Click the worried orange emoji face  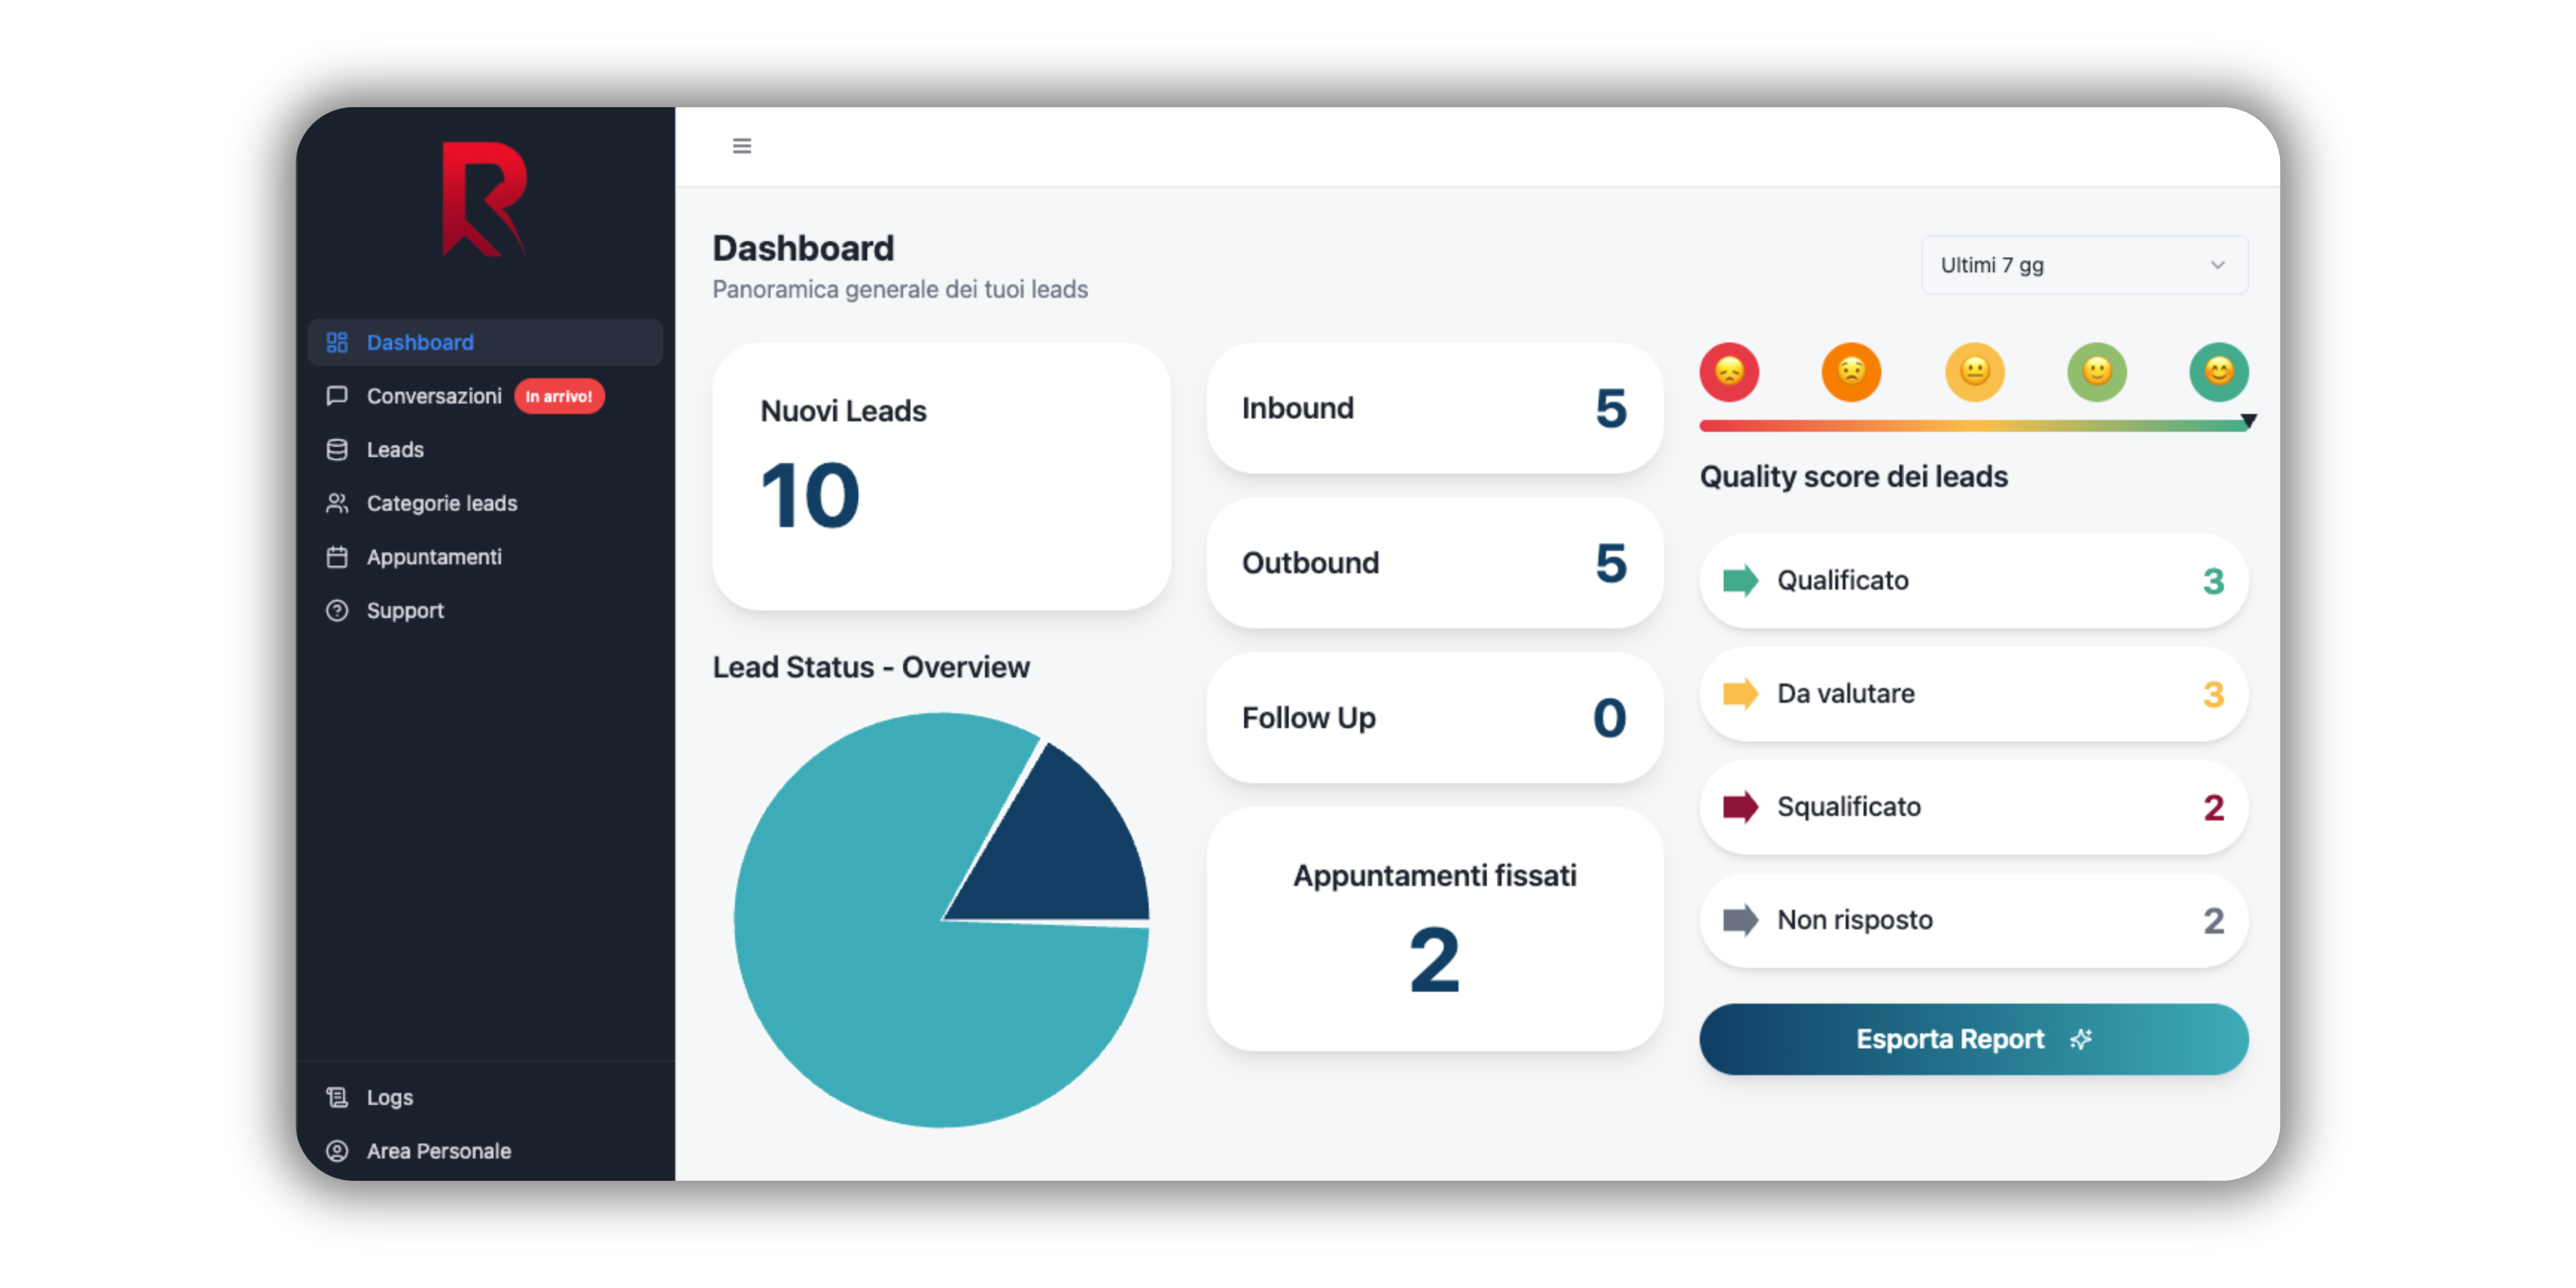tap(1851, 371)
